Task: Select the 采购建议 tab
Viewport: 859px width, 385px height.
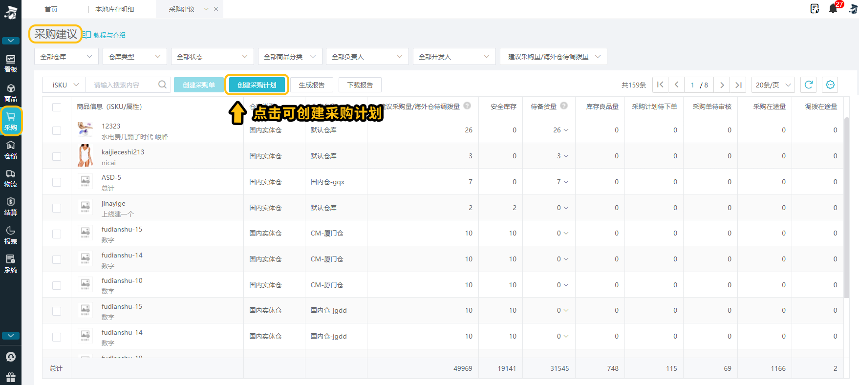Action: 182,9
